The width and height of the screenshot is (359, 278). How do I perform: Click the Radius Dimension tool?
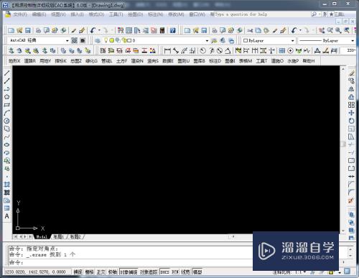tap(203, 50)
